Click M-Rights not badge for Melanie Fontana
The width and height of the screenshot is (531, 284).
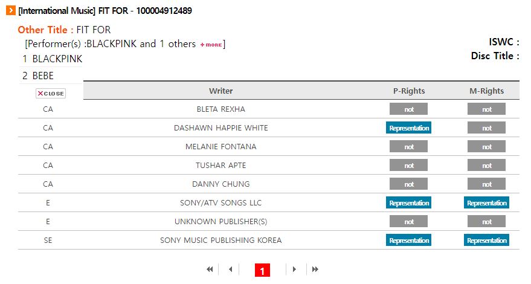[x=487, y=147]
